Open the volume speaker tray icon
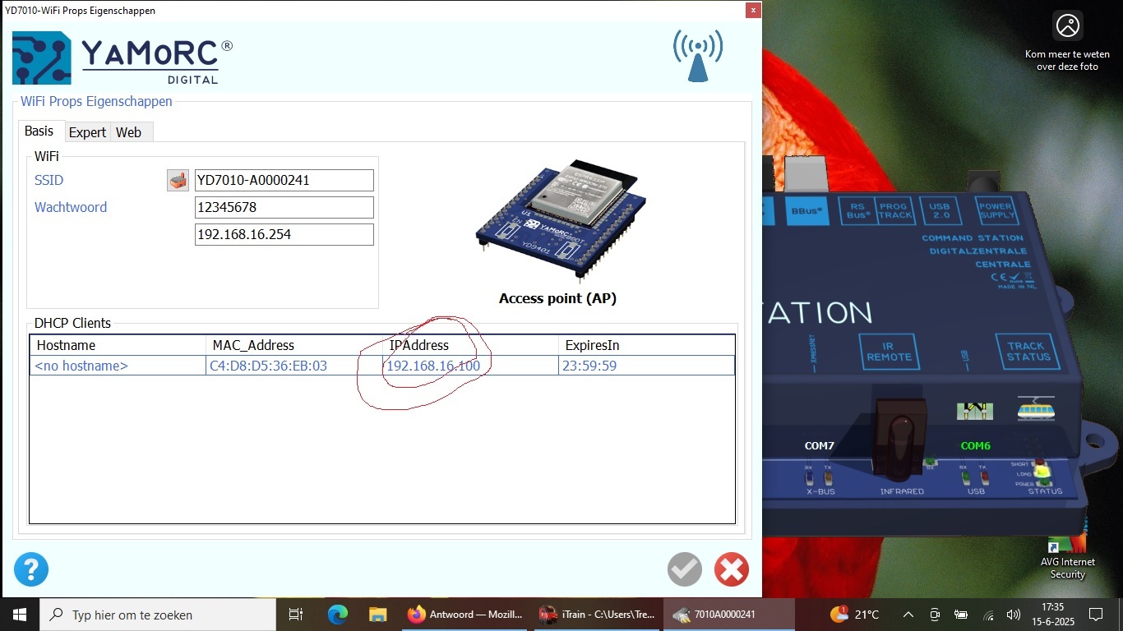Screen dimensions: 1123x631 click(1014, 615)
